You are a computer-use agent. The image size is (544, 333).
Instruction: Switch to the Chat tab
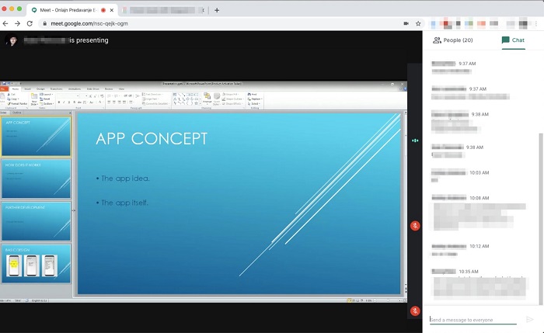tap(513, 40)
